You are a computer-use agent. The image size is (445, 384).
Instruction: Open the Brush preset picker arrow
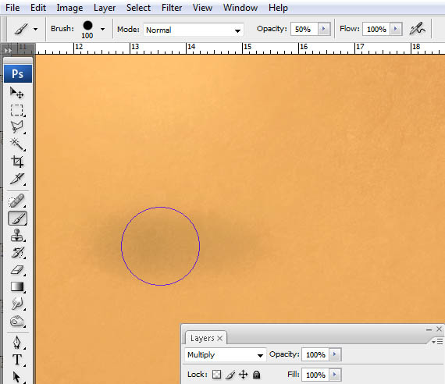103,29
